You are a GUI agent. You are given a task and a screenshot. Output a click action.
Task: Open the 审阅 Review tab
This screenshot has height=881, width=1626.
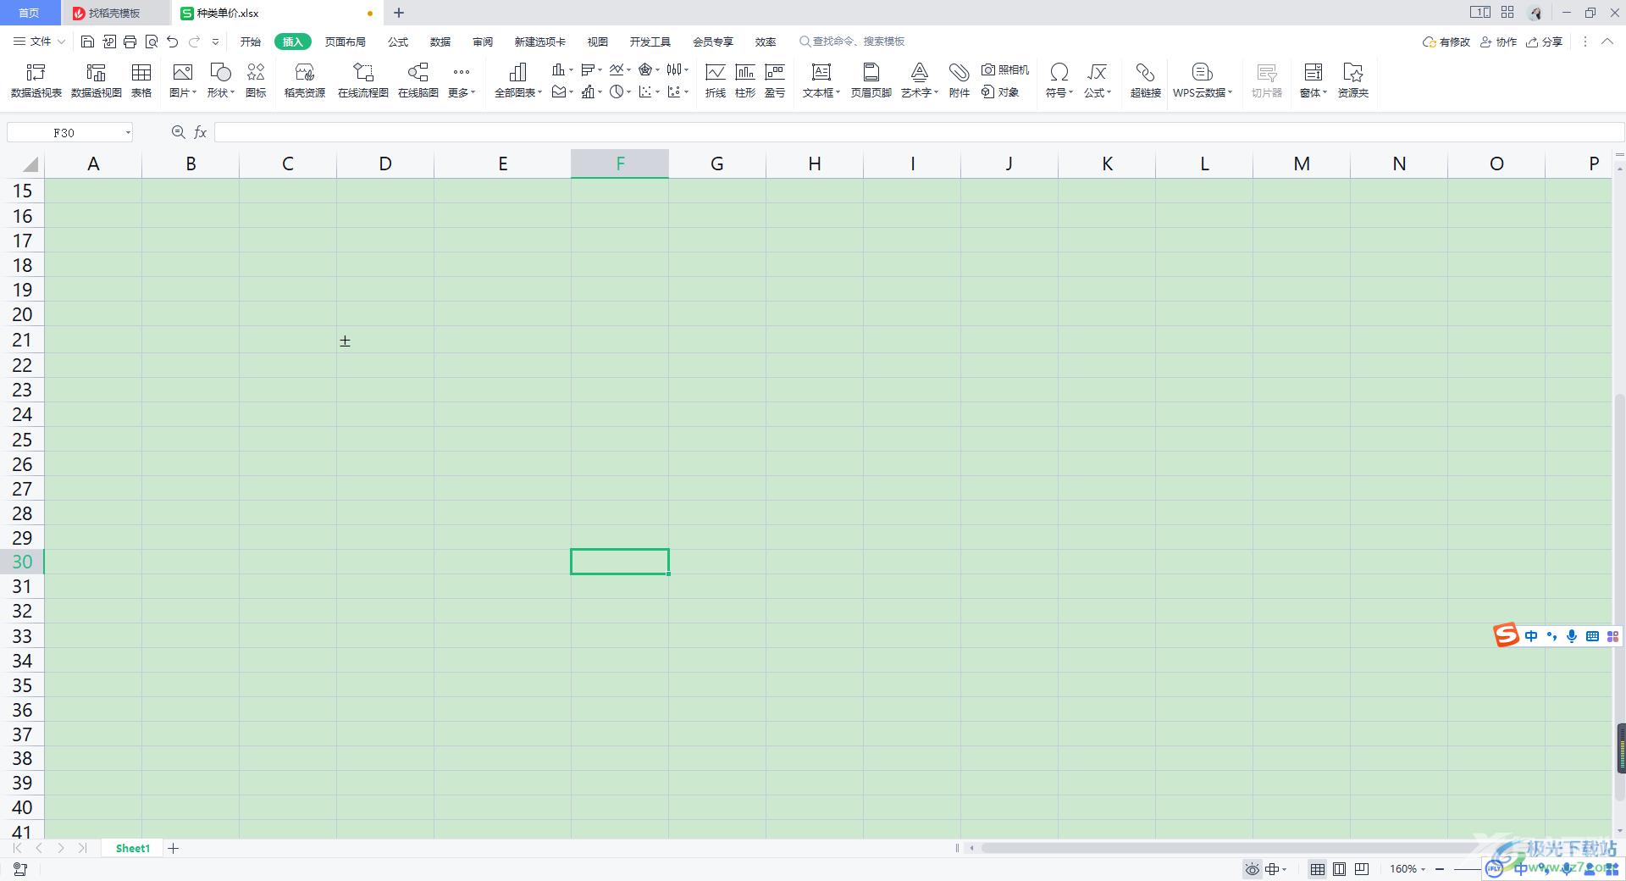coord(483,42)
